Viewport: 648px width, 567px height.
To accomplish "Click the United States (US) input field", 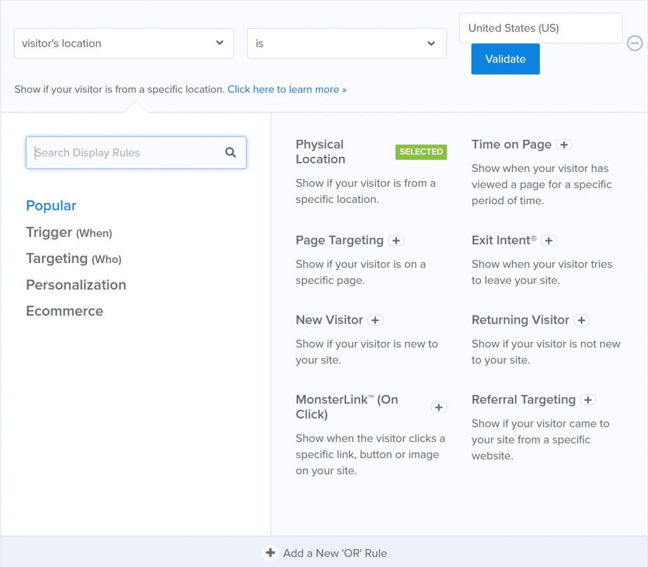I will click(540, 28).
